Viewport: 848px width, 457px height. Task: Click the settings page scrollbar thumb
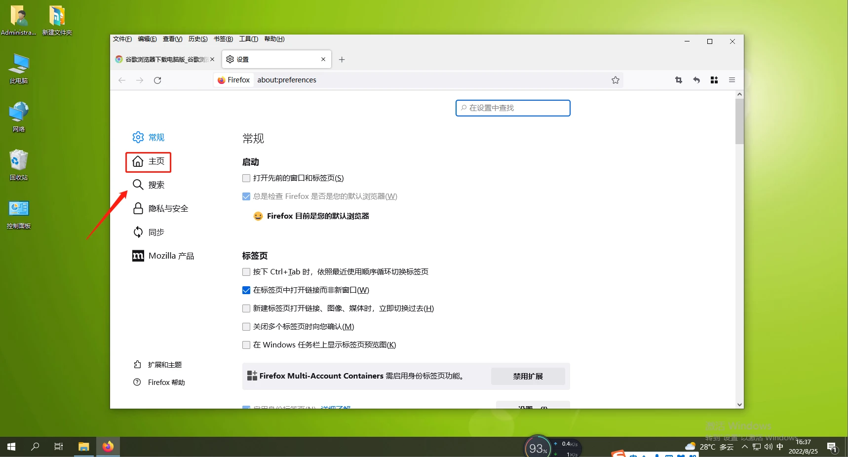(x=739, y=121)
